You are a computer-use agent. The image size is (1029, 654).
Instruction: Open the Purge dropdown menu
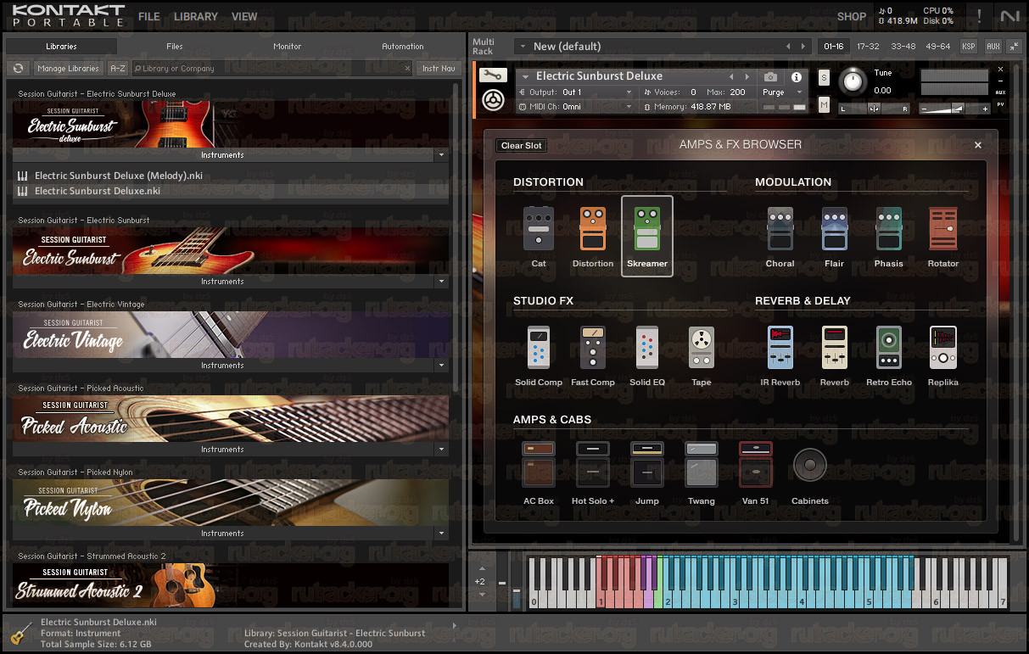coord(781,92)
